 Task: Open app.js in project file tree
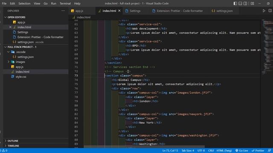click(x=36, y=67)
